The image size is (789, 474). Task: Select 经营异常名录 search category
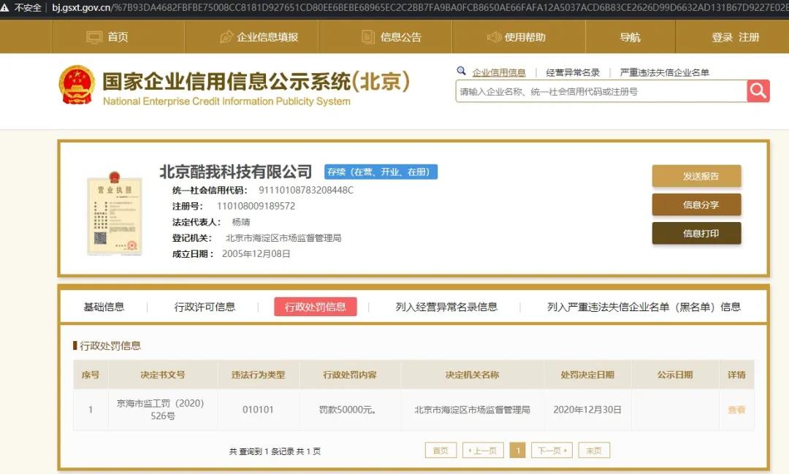click(x=573, y=72)
